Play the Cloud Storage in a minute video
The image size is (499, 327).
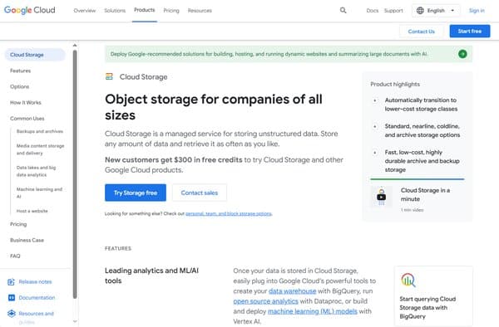(381, 197)
